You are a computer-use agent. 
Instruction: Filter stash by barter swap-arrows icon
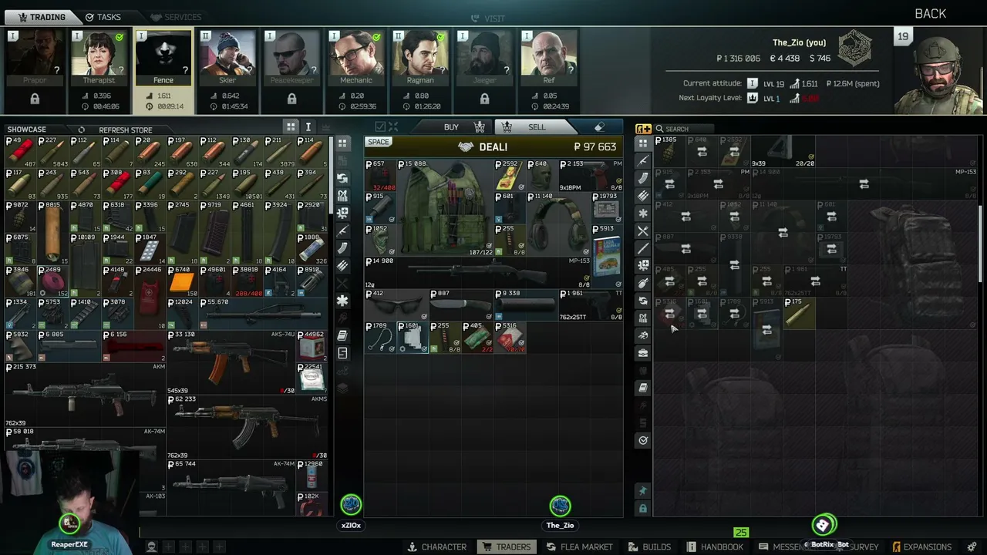click(643, 301)
